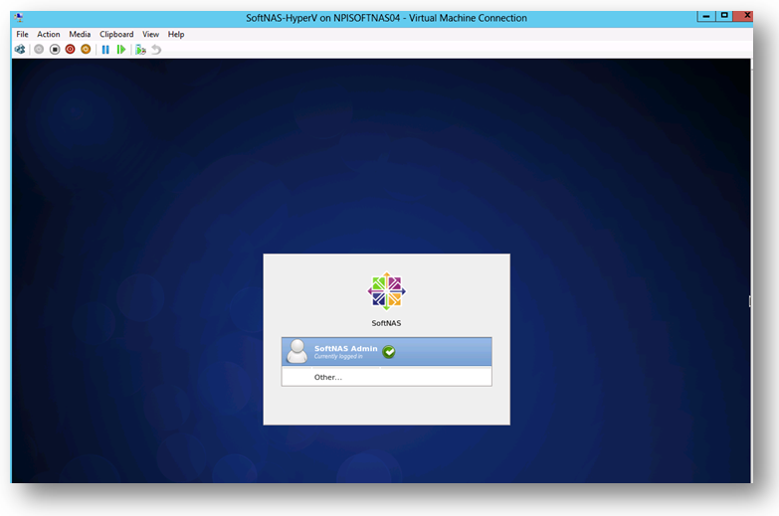This screenshot has width=779, height=516.
Task: Click the Currently logged in status text
Action: [338, 357]
